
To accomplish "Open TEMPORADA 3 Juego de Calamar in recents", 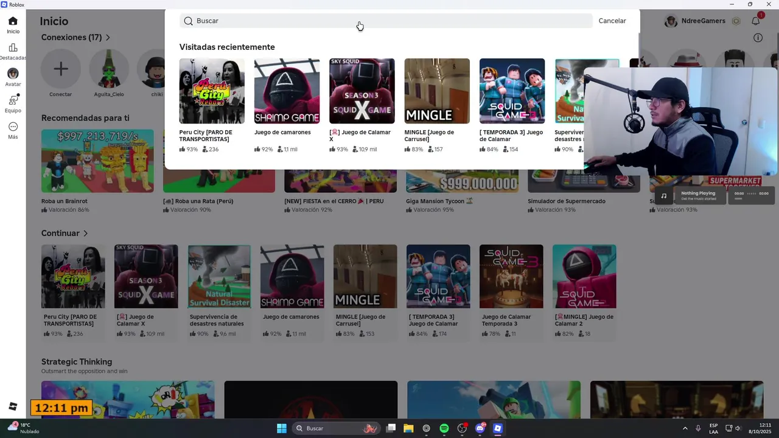I will [x=512, y=91].
